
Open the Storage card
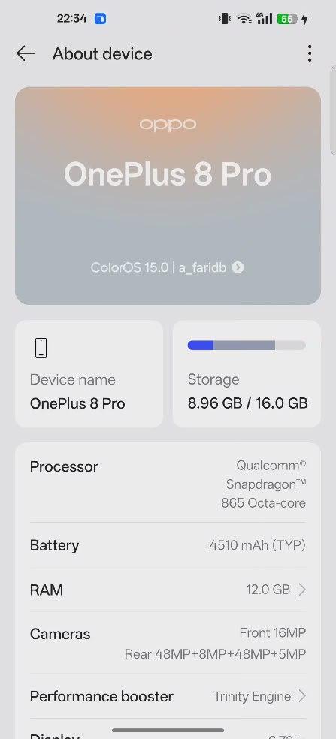click(247, 374)
